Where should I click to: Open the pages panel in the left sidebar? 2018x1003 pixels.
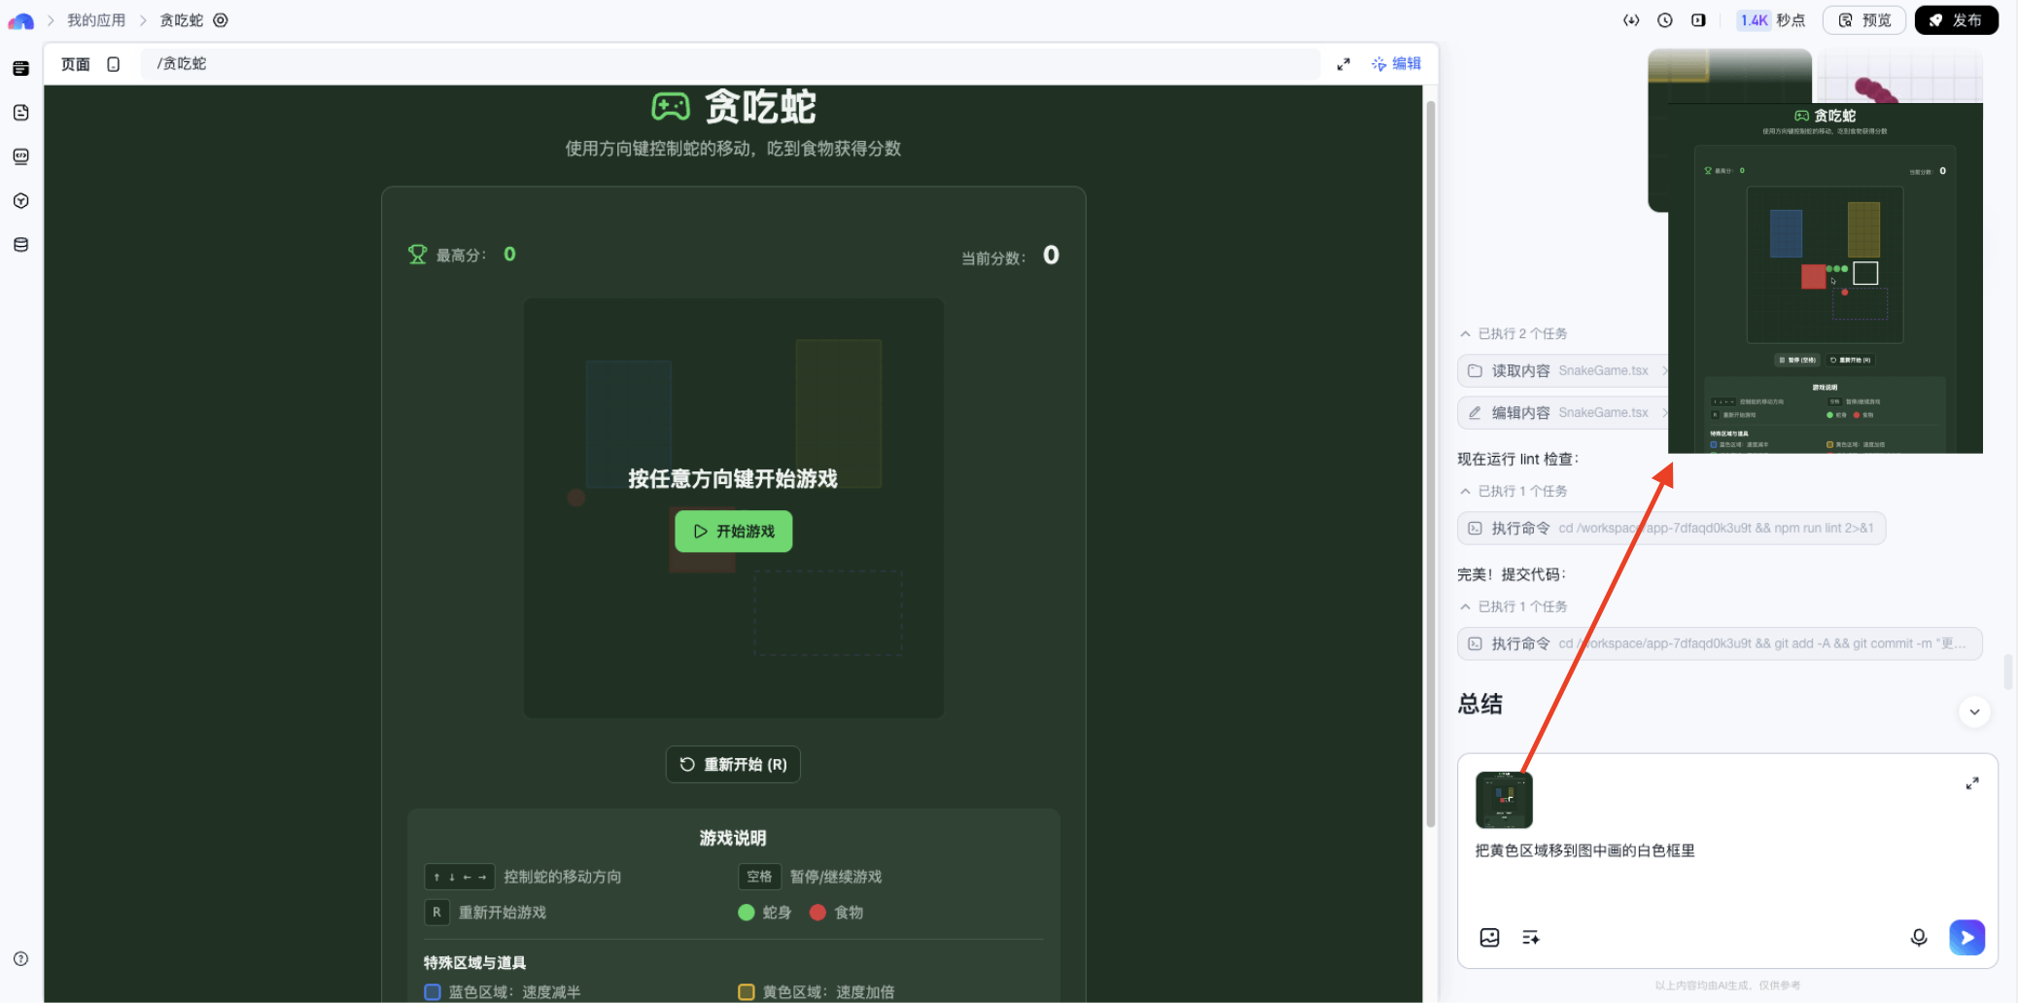(20, 68)
